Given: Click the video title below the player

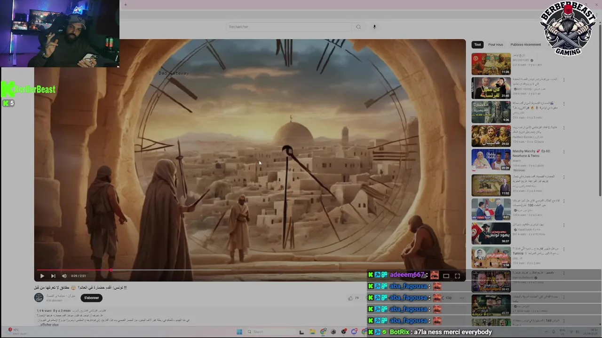Looking at the screenshot, I should 80,287.
